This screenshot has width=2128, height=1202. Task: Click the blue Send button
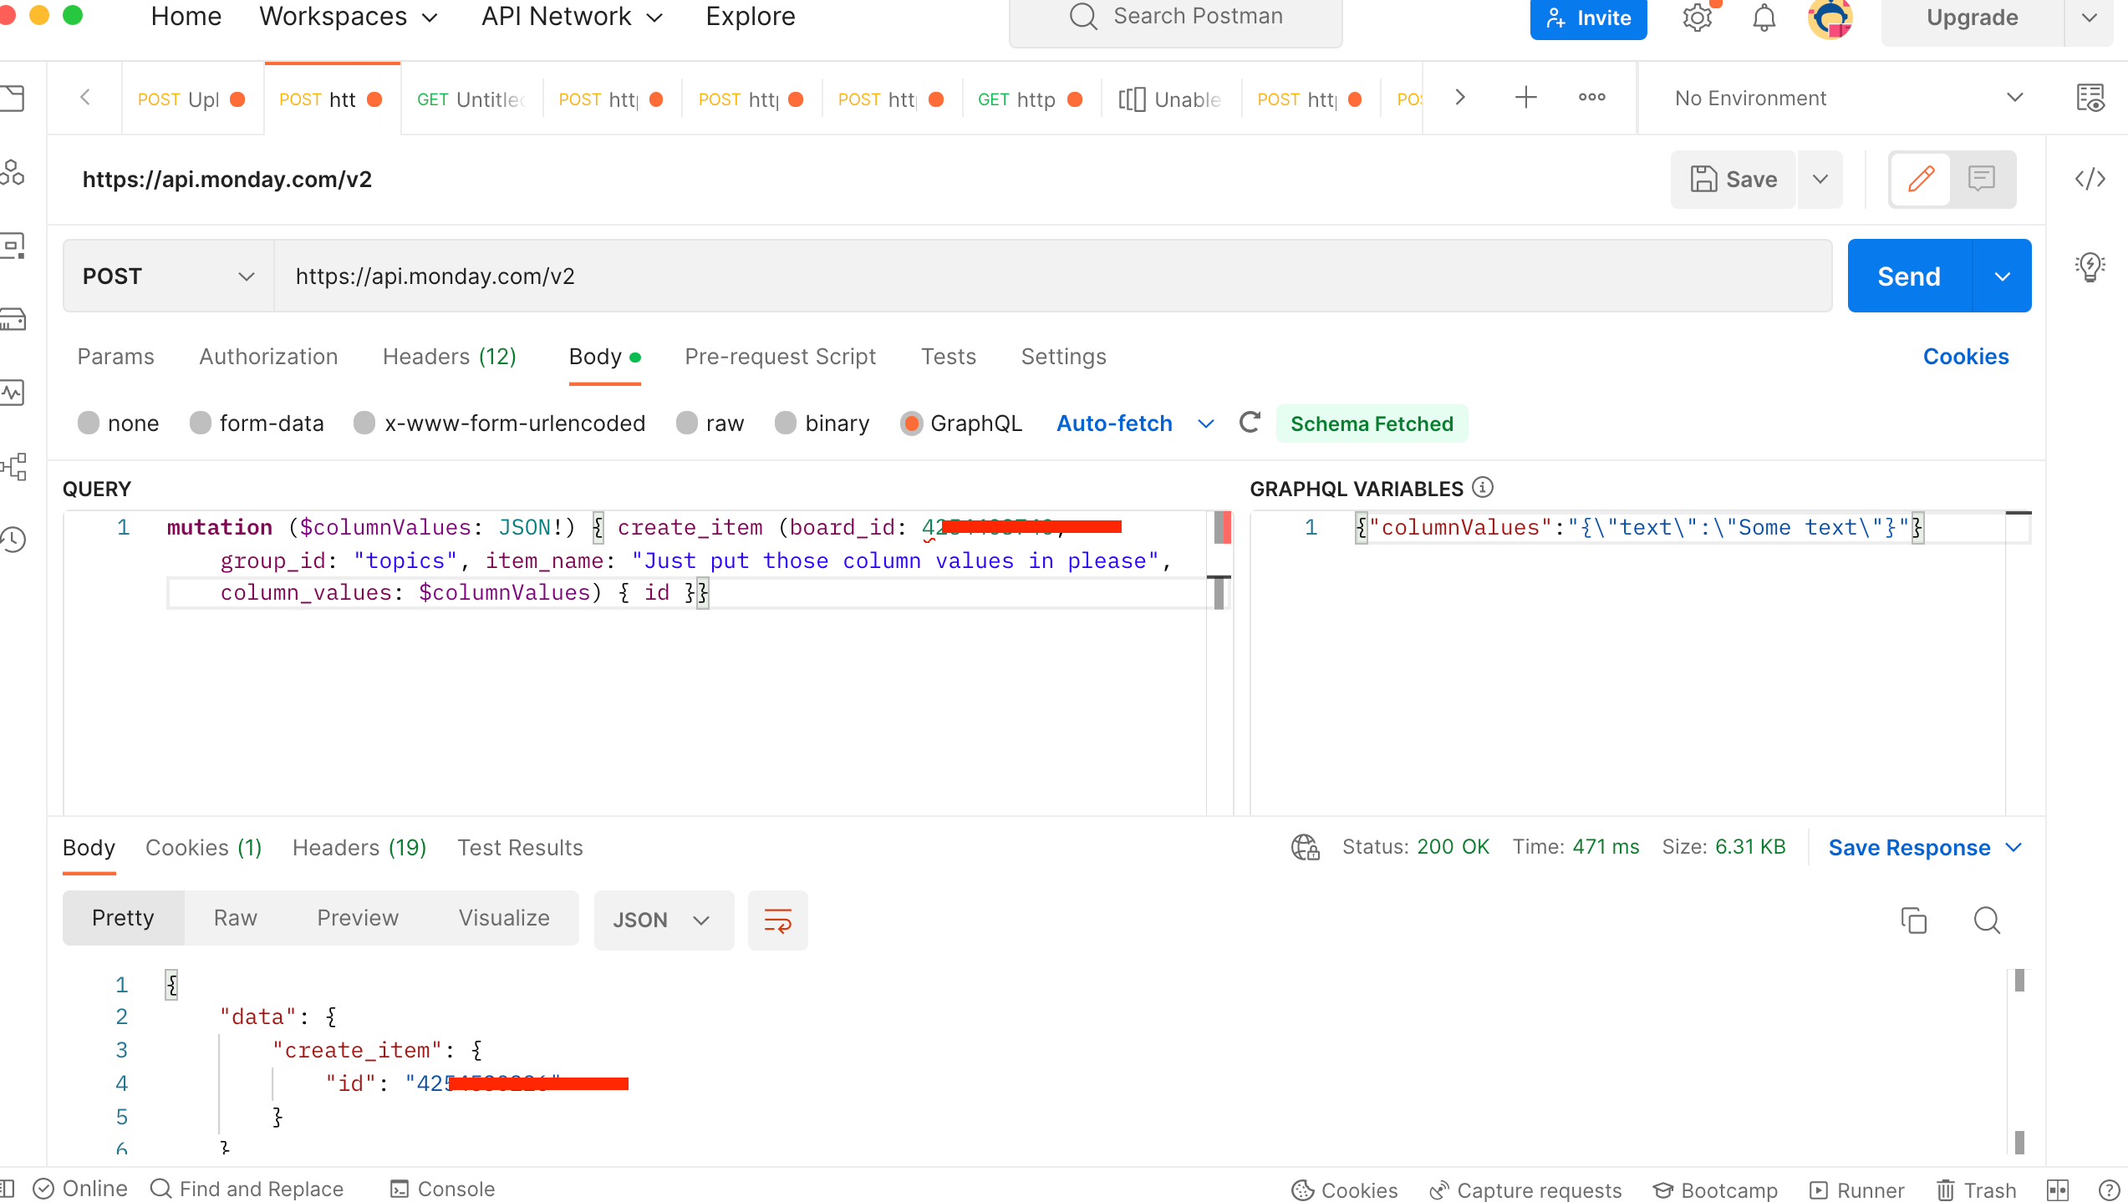pos(1909,276)
